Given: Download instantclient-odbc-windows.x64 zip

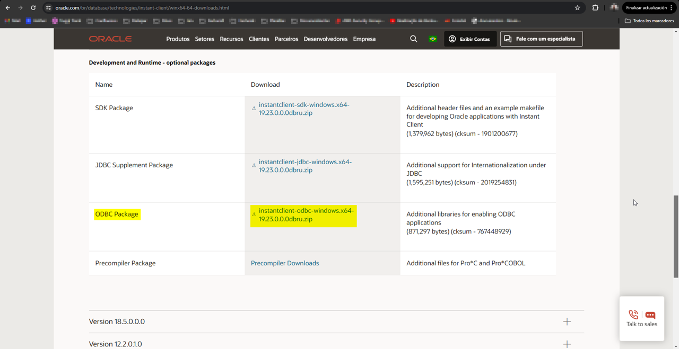Looking at the screenshot, I should tap(306, 214).
